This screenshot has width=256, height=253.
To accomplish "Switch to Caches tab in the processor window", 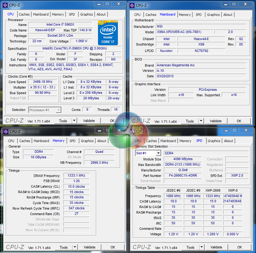I will (24, 14).
